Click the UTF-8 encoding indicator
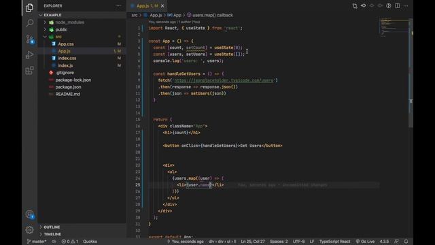This screenshot has width=435, height=245. (x=298, y=242)
